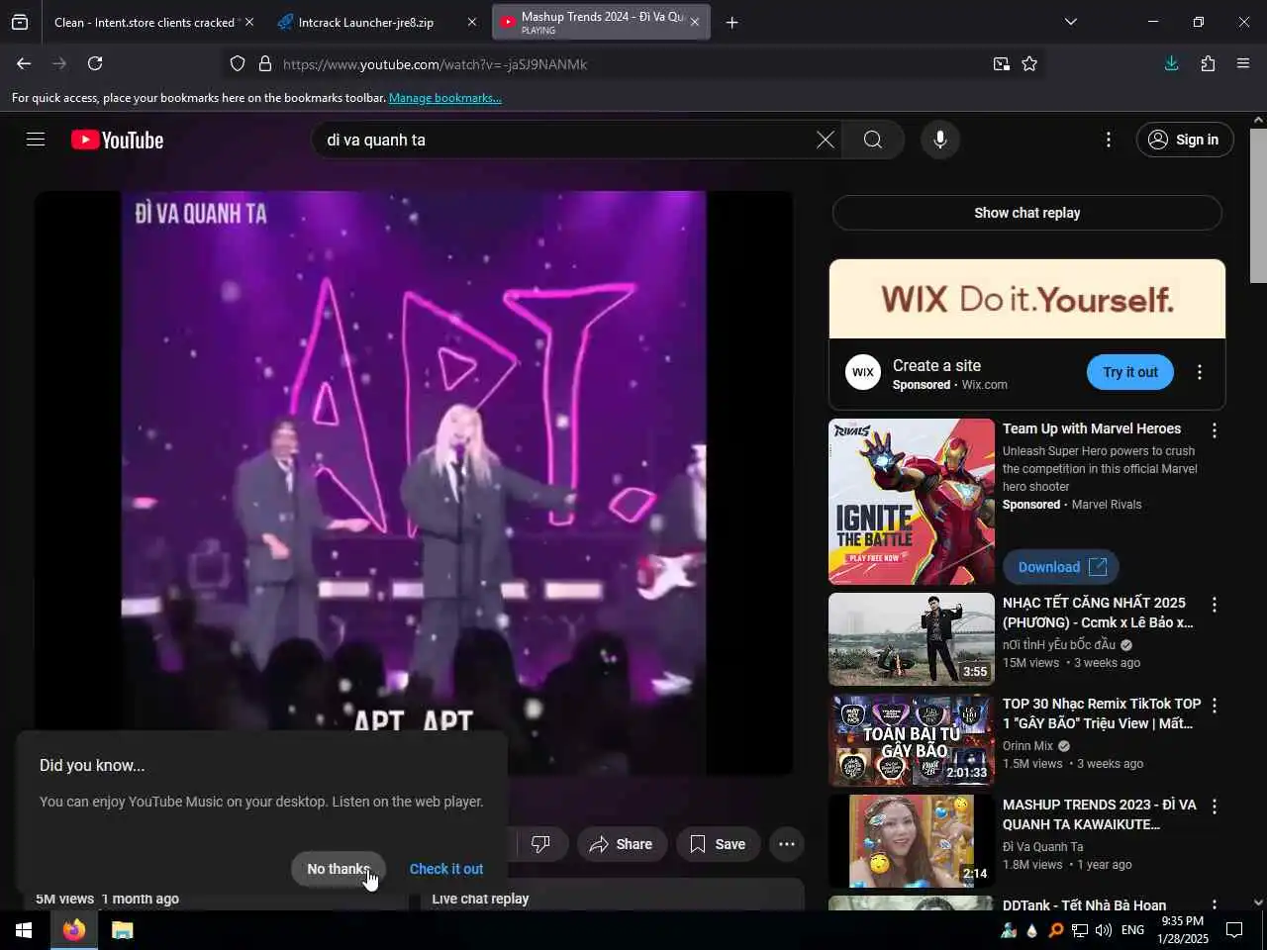
Task: Open volume control in system tray
Action: tap(1103, 930)
